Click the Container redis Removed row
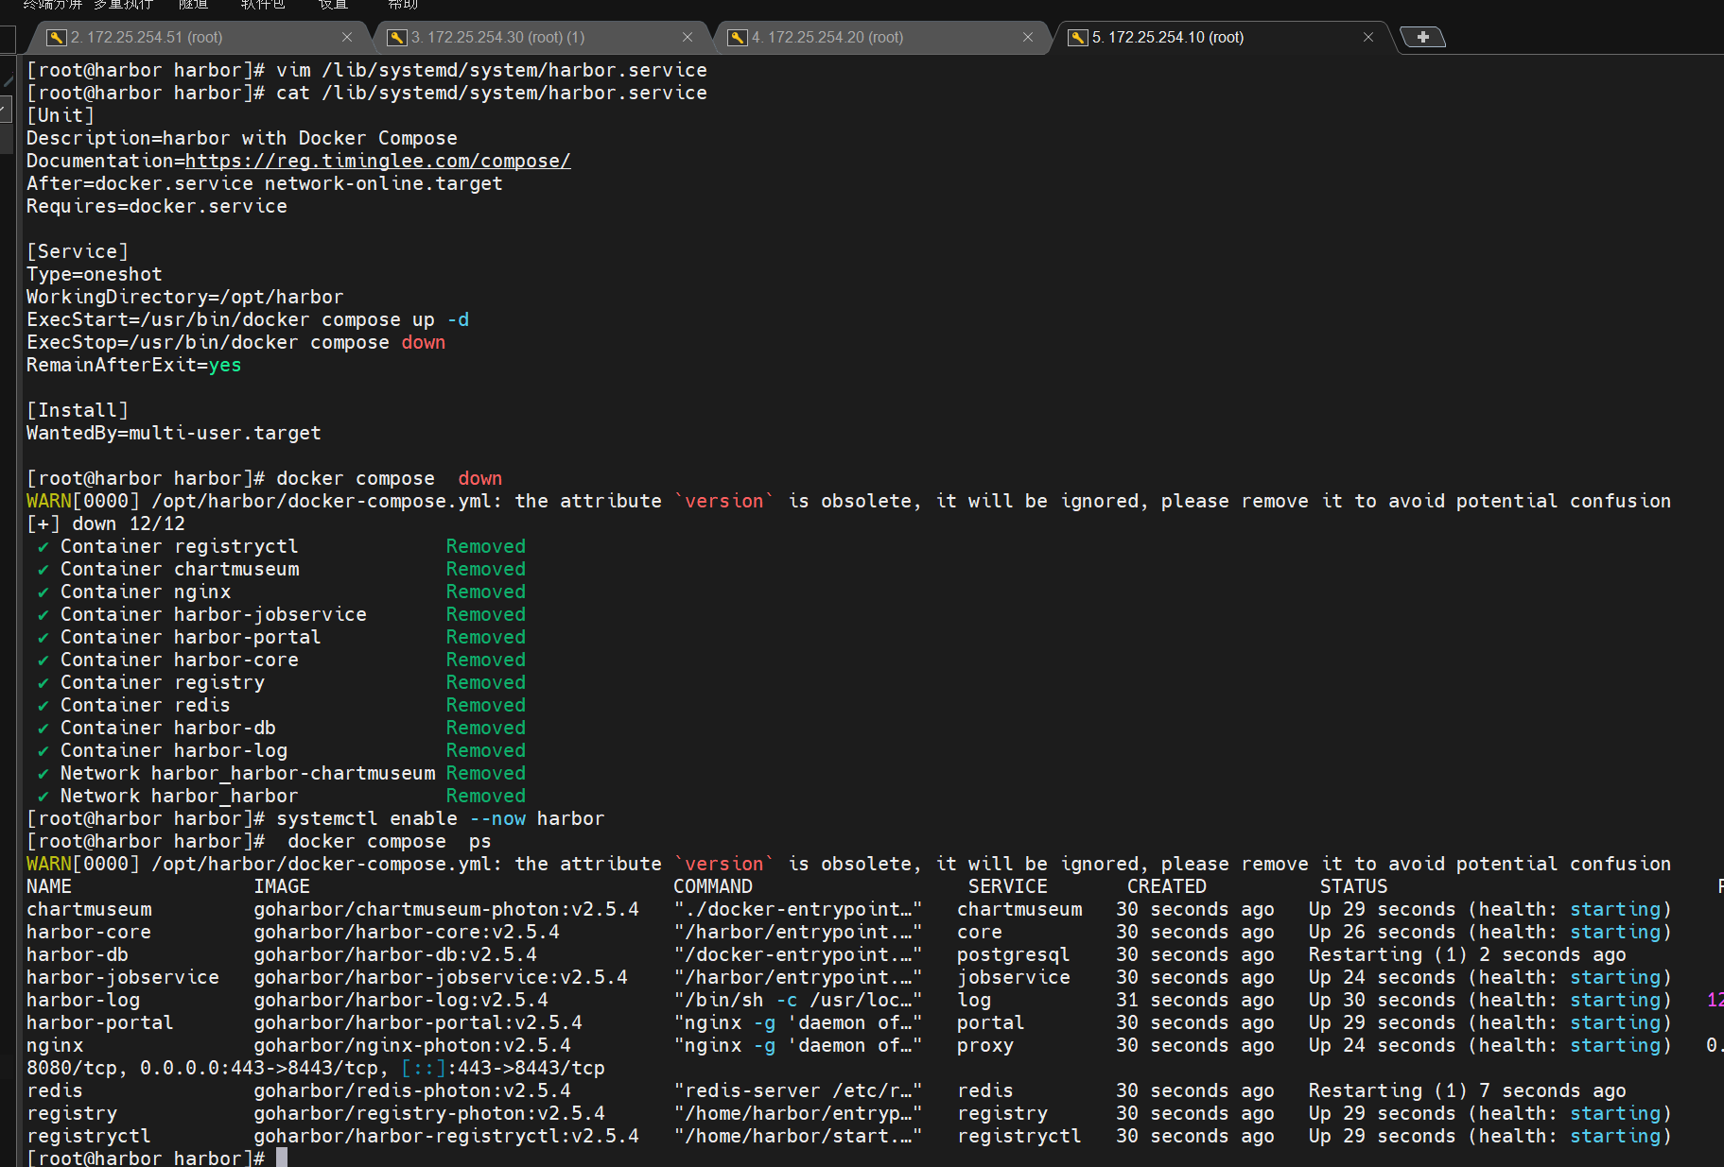Screen dimensions: 1724x1167 (282, 705)
